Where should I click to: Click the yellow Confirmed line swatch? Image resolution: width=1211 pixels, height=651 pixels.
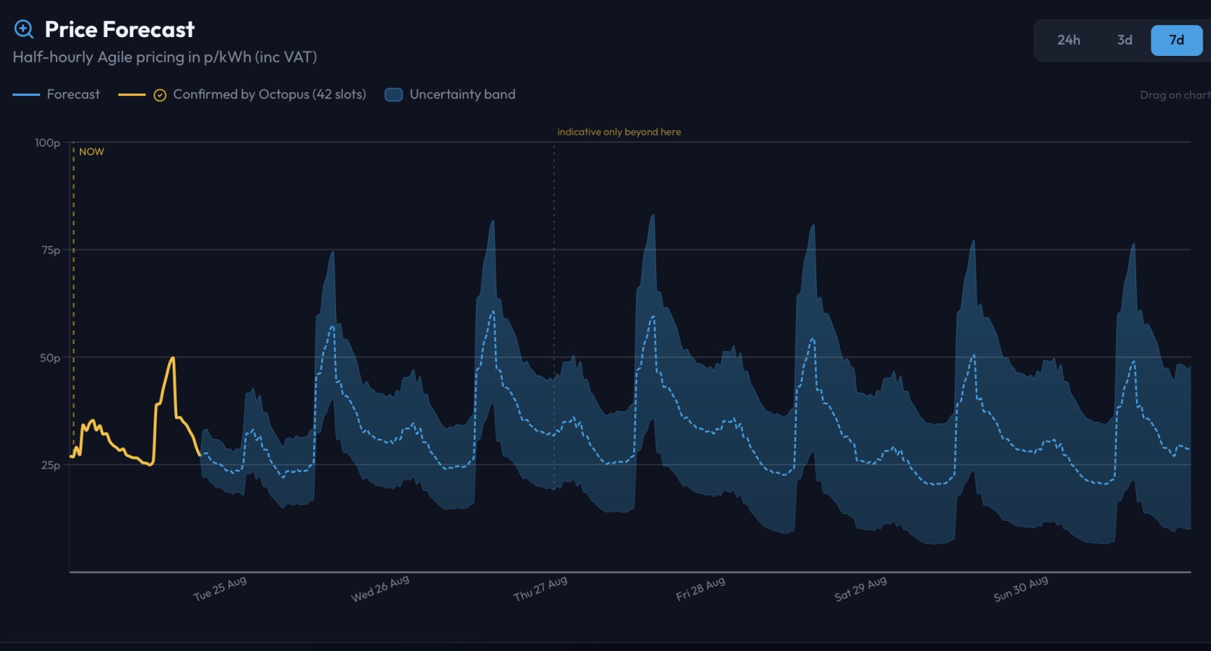[132, 95]
